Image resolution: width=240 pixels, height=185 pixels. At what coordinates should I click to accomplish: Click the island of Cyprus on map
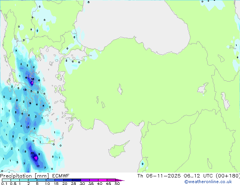click(118, 150)
